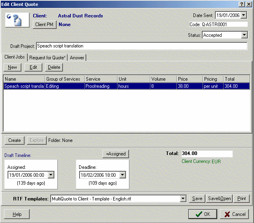Confirm with the OK checkmark button
The image size is (254, 223).
click(202, 214)
